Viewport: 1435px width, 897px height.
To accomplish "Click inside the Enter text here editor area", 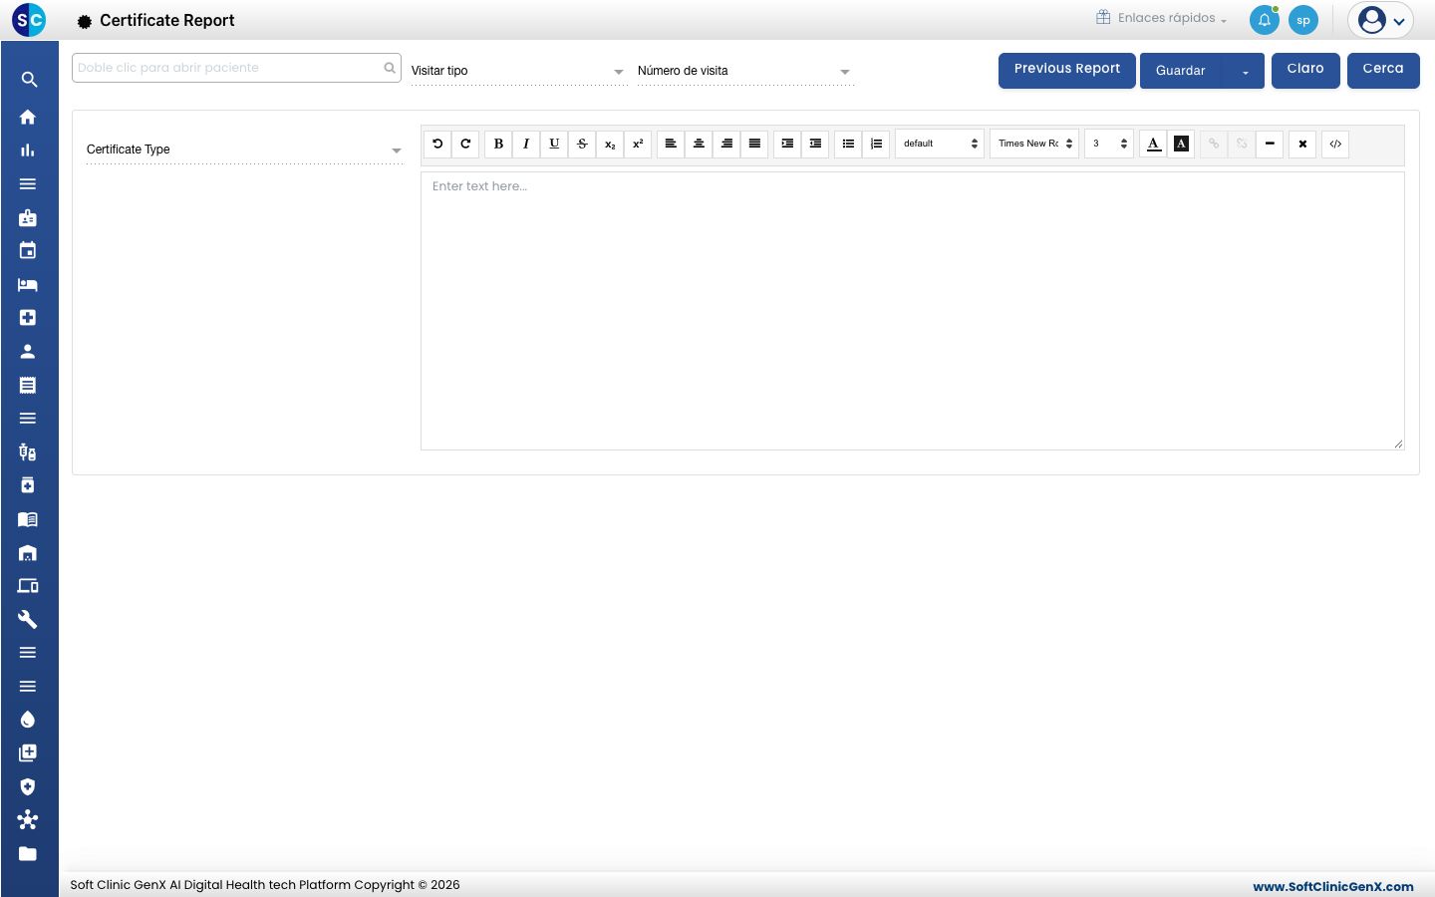I will point(913,311).
